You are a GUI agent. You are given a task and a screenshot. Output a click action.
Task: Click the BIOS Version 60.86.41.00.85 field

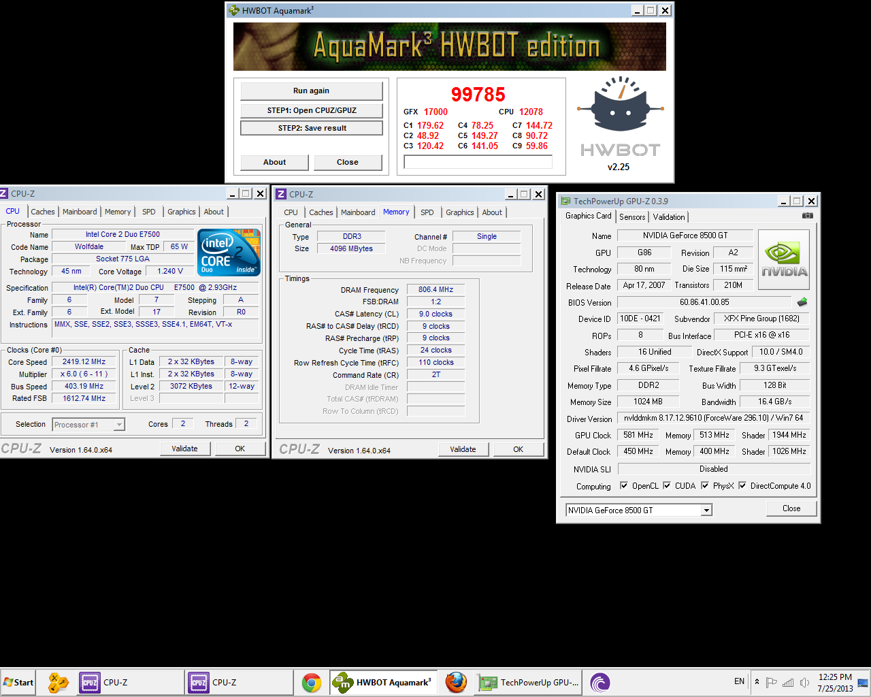click(x=704, y=302)
